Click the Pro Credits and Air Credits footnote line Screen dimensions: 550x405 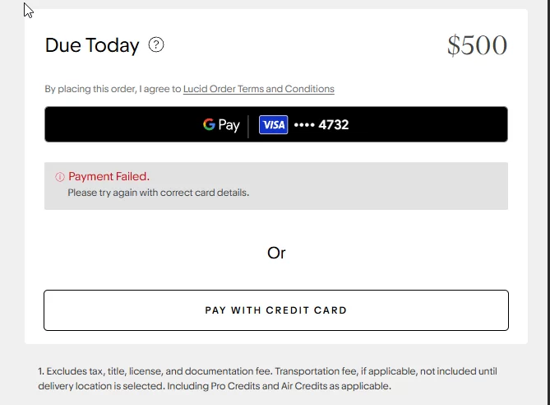[x=215, y=386]
